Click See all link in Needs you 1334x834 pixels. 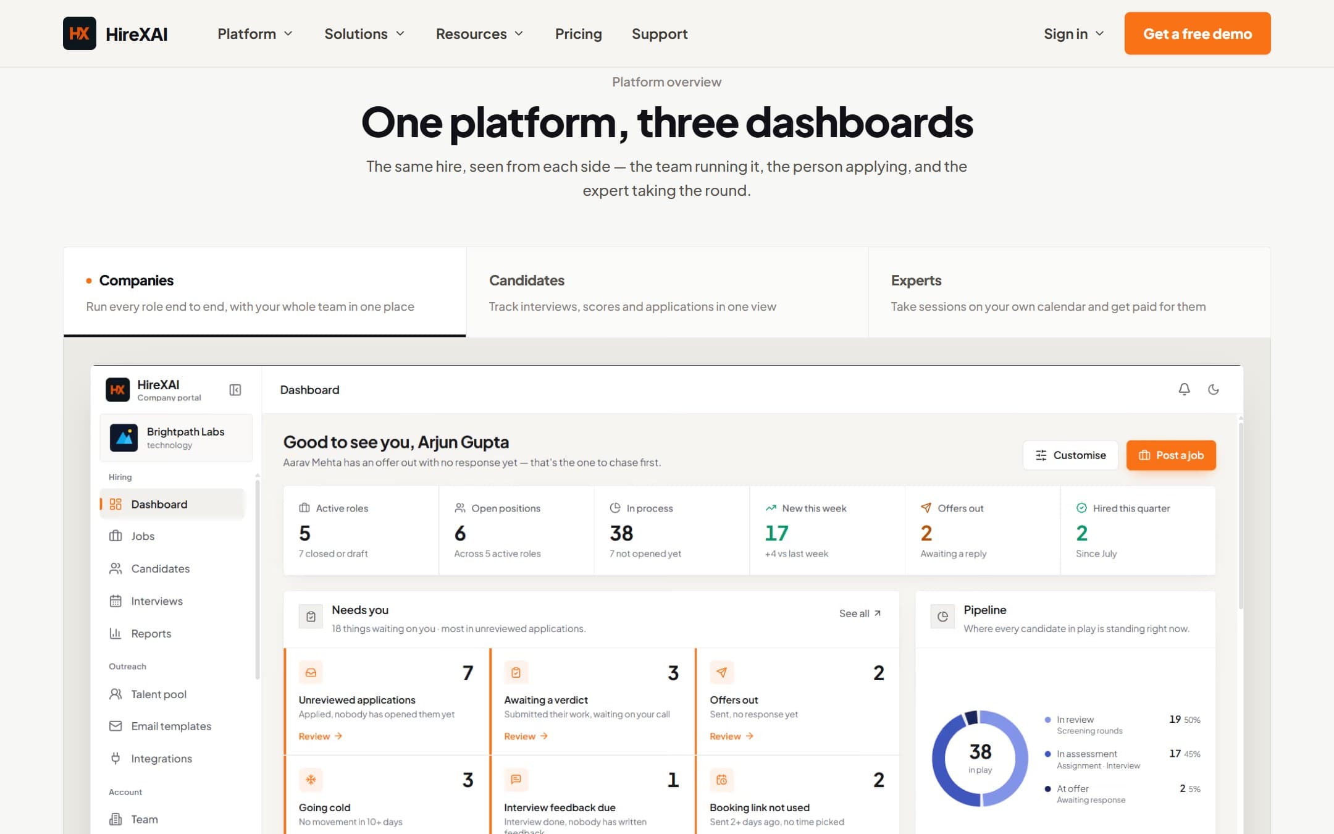pos(860,613)
